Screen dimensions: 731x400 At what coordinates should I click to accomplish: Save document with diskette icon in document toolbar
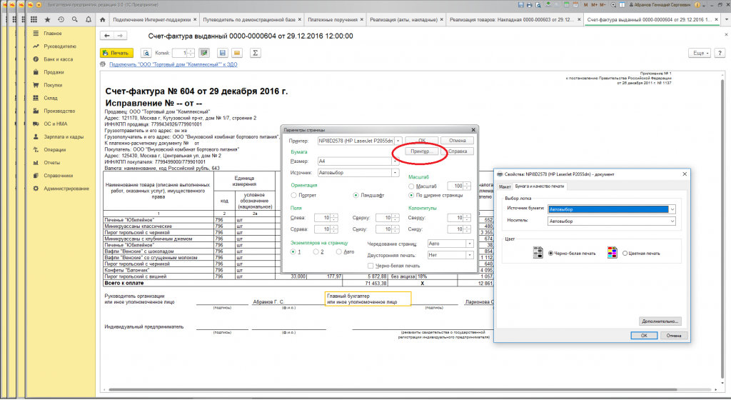coord(223,53)
